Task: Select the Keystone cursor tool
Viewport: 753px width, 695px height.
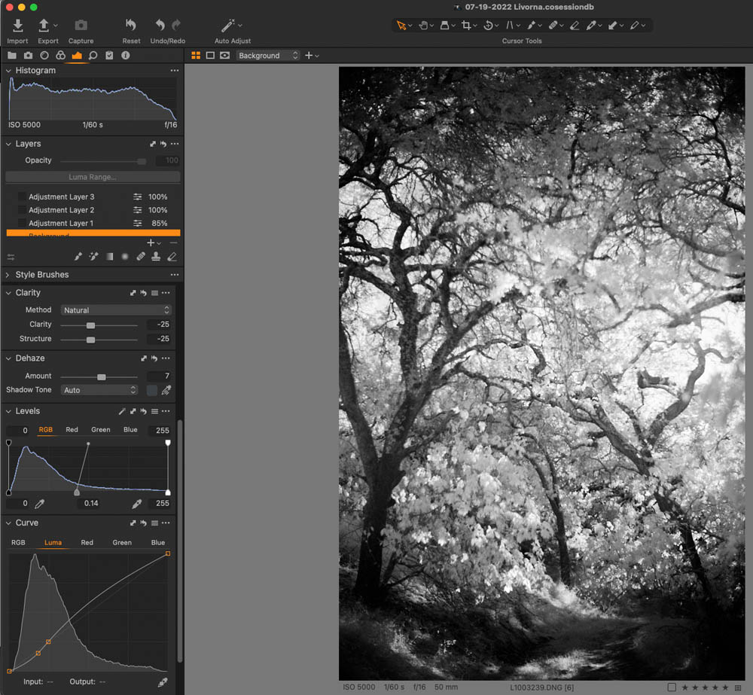Action: click(x=510, y=26)
